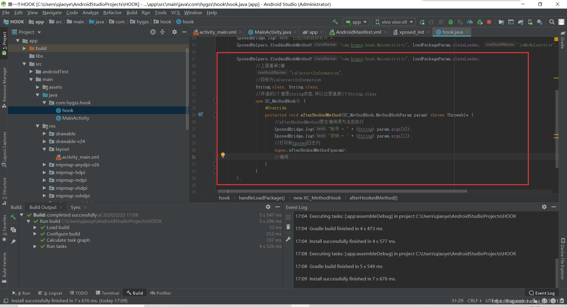Image resolution: width=567 pixels, height=307 pixels.
Task: Click the green Debug bug icon
Action: [451, 22]
